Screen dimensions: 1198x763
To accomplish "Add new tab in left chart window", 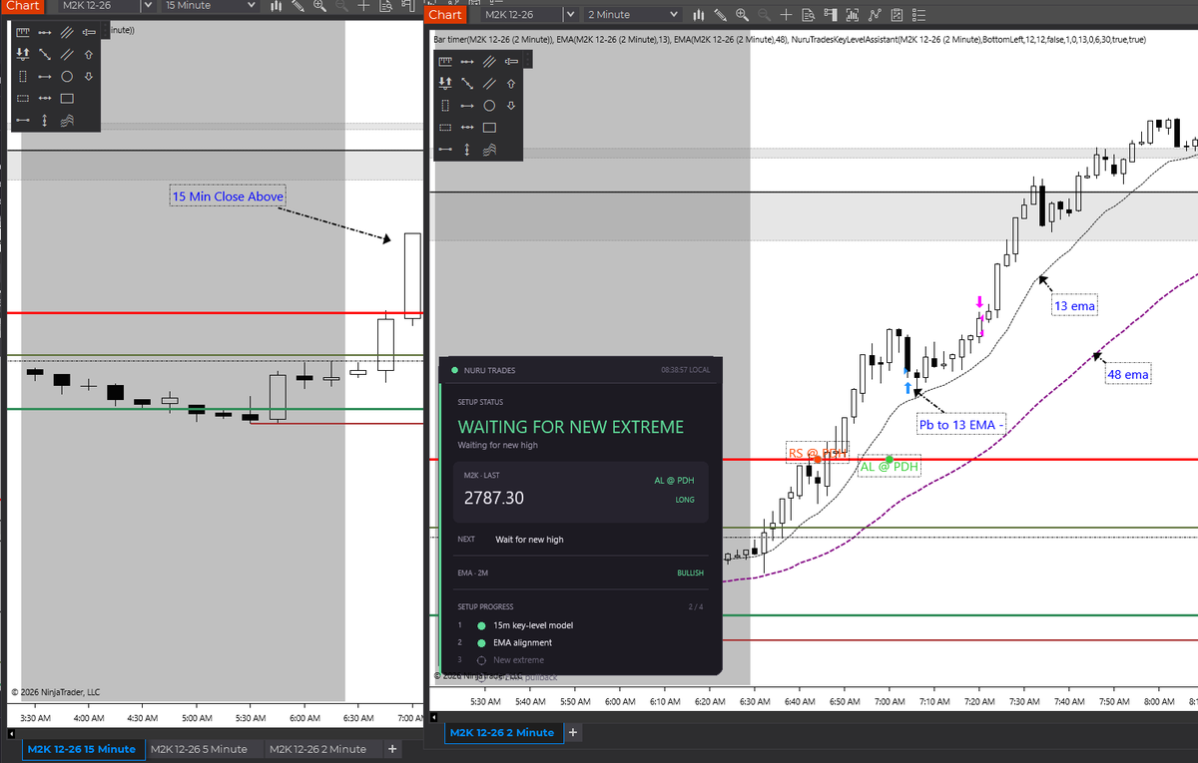I will pyautogui.click(x=392, y=749).
